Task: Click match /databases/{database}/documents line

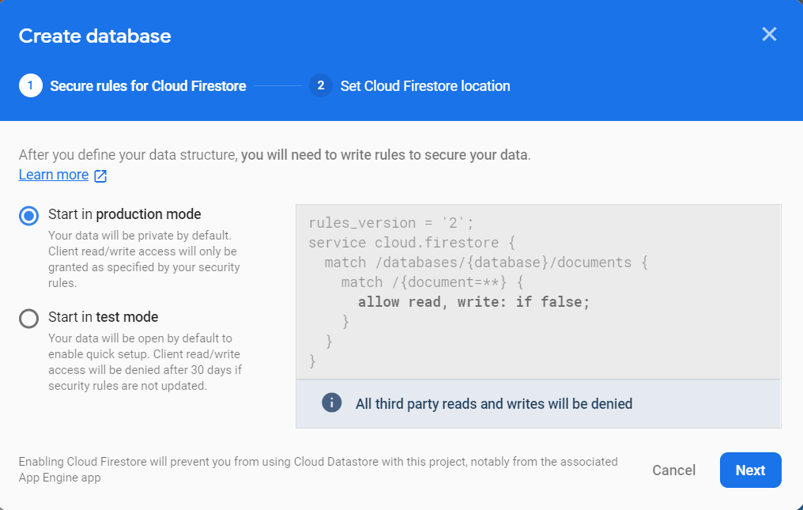Action: 486,263
